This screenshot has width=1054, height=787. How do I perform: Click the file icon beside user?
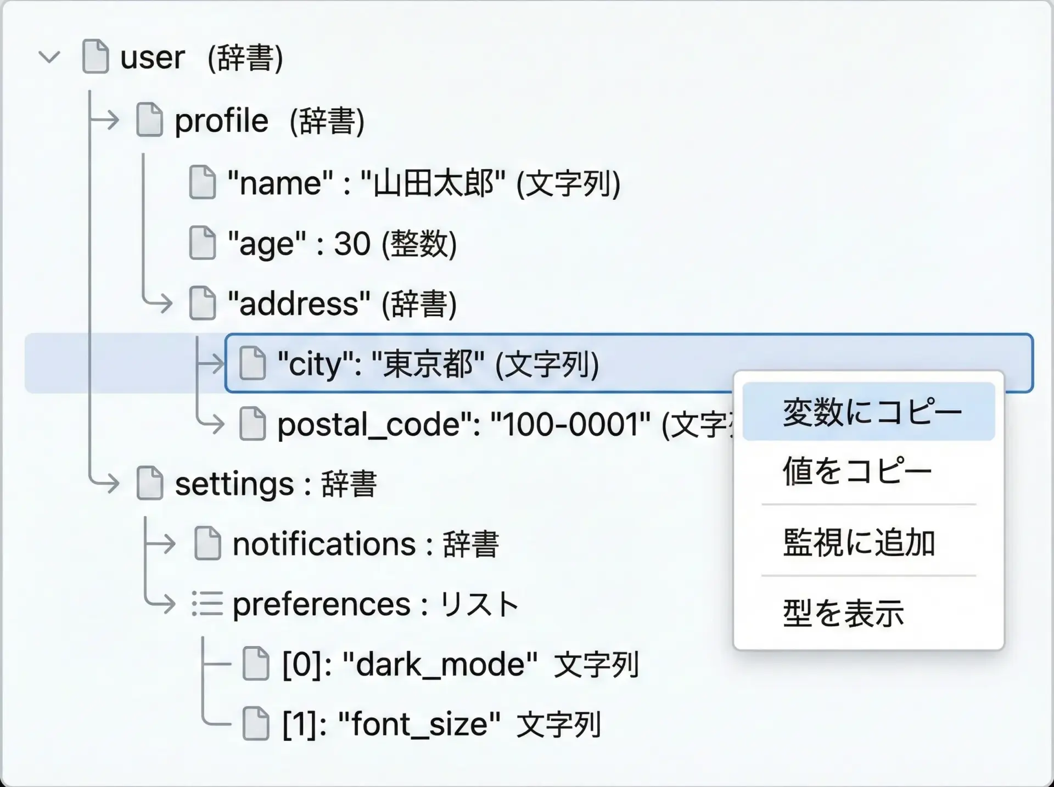(95, 57)
